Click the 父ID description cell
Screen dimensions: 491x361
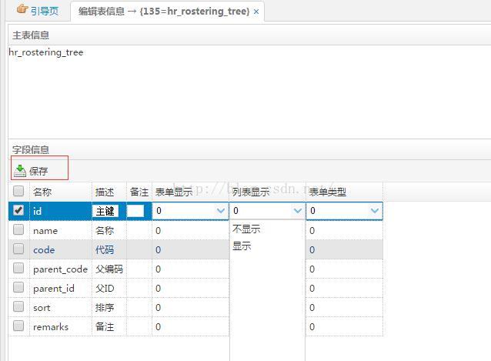click(x=109, y=288)
